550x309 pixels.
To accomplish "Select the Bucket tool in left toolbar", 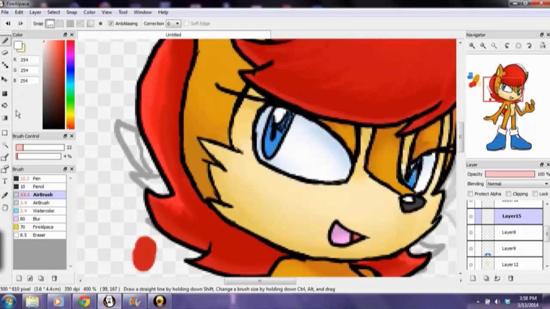I will point(5,105).
